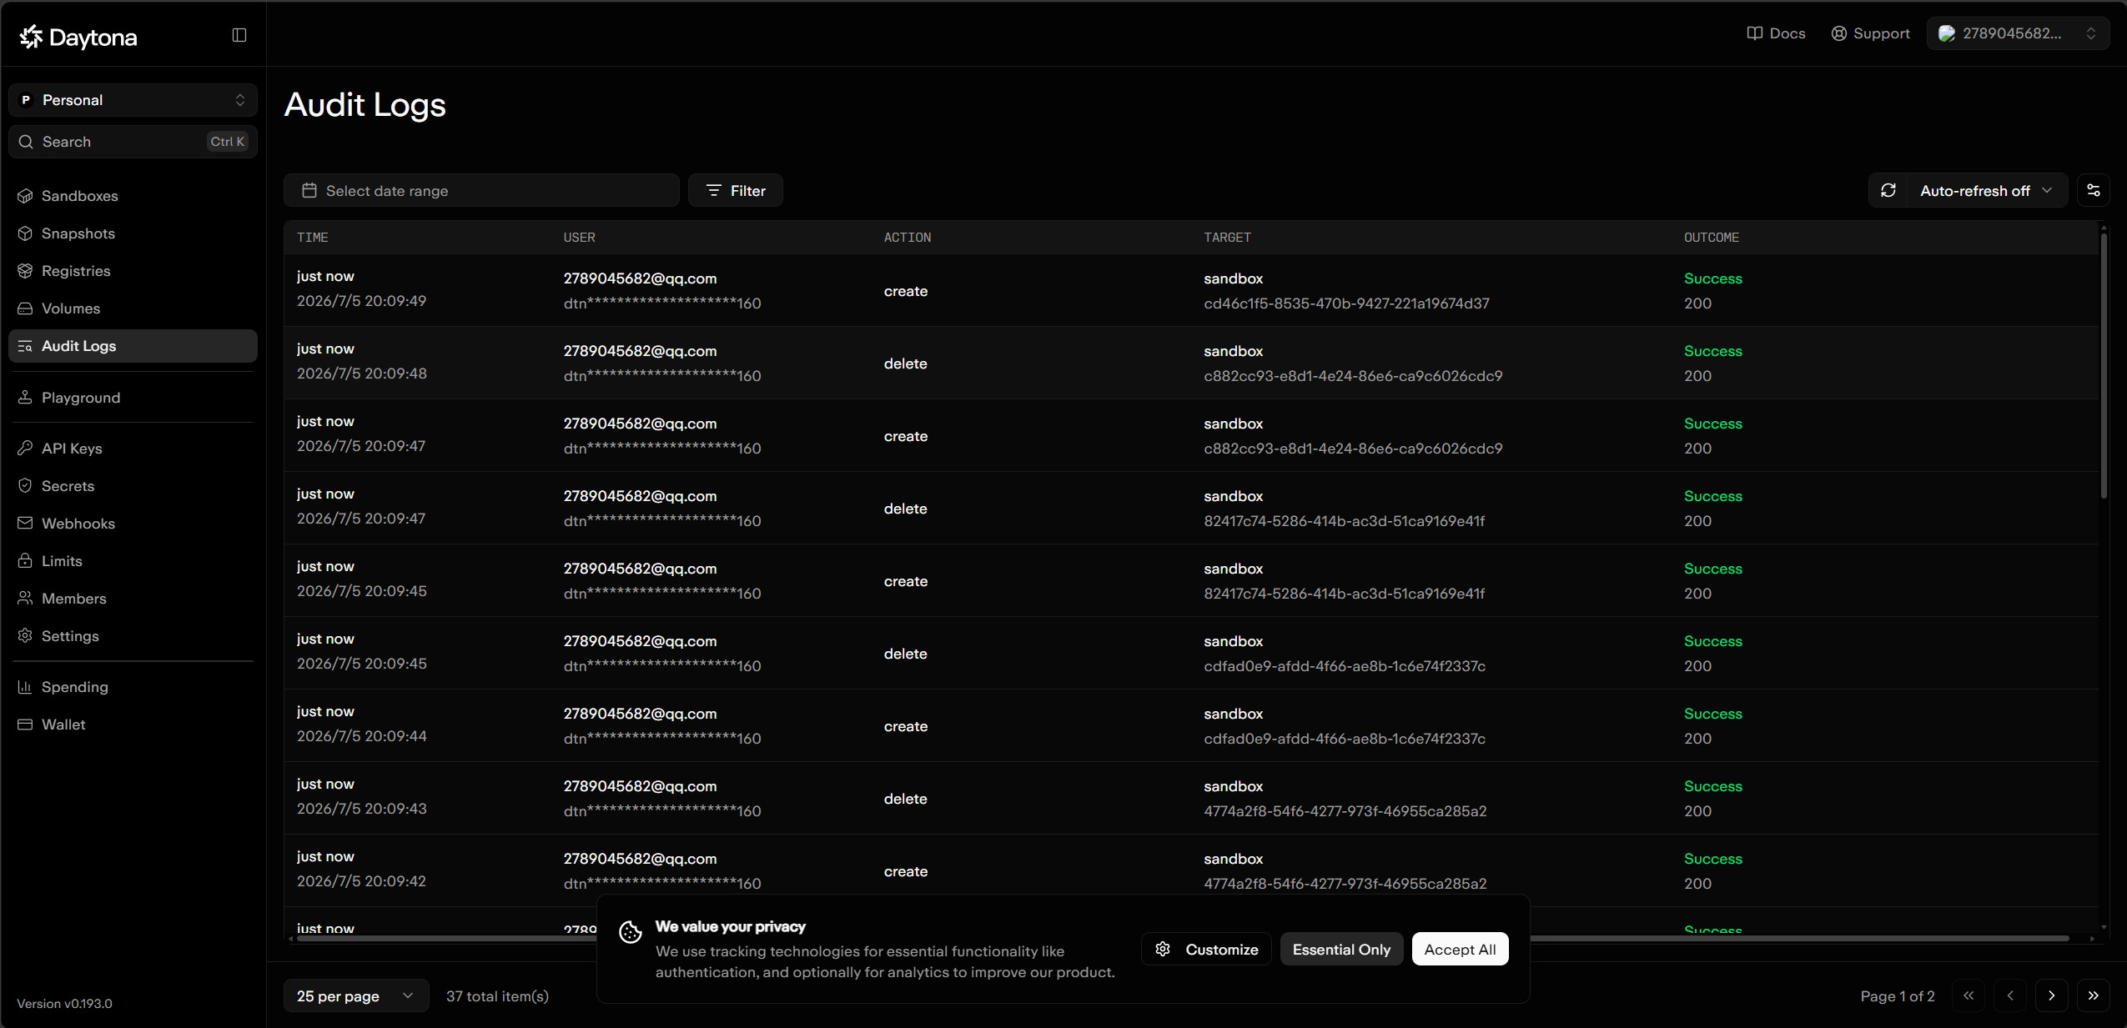Image resolution: width=2127 pixels, height=1028 pixels.
Task: Click Version v0.193.0 text
Action: (64, 1004)
